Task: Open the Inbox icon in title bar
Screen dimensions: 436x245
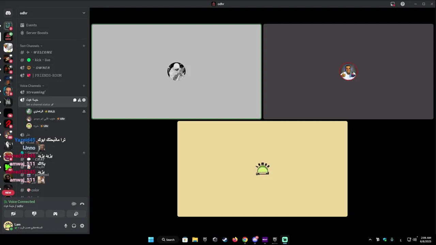Action: click(x=393, y=4)
